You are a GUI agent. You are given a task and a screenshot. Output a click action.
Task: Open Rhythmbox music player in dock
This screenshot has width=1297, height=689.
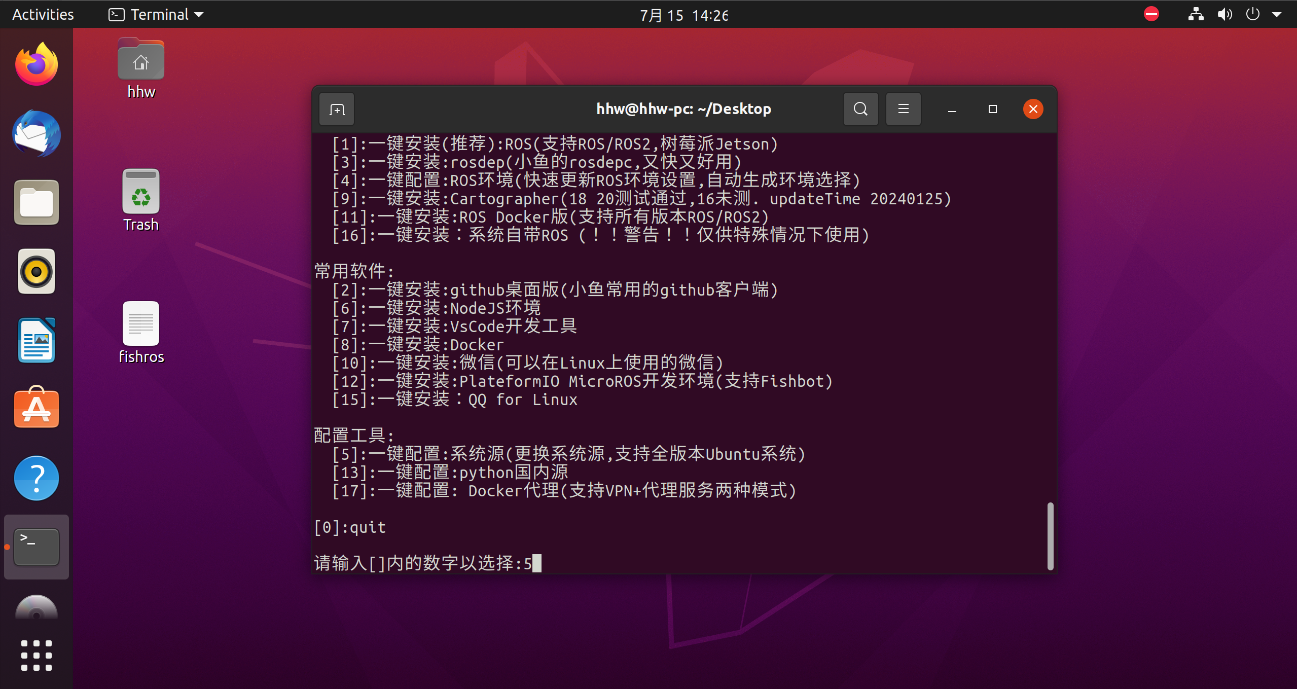pyautogui.click(x=37, y=271)
